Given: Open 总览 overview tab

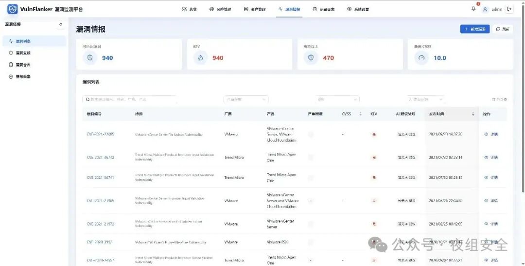Looking at the screenshot, I should (x=190, y=9).
